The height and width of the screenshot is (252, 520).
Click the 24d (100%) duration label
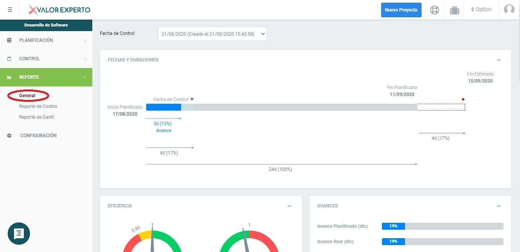[x=280, y=169]
